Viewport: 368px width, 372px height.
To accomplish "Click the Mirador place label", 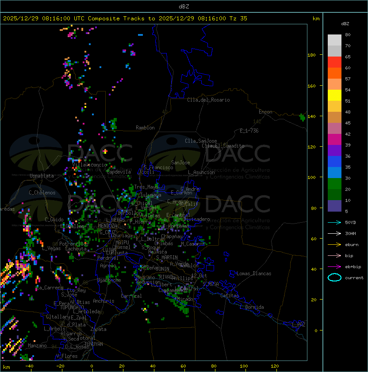I will point(187,299).
